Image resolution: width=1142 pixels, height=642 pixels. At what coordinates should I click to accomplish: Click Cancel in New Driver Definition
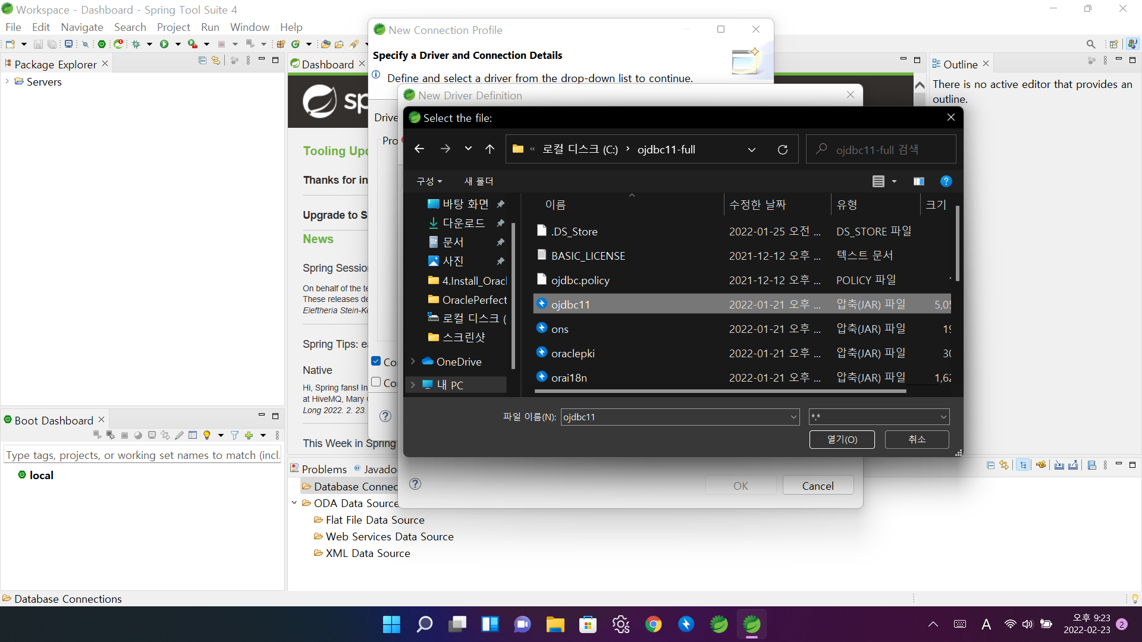pos(817,486)
